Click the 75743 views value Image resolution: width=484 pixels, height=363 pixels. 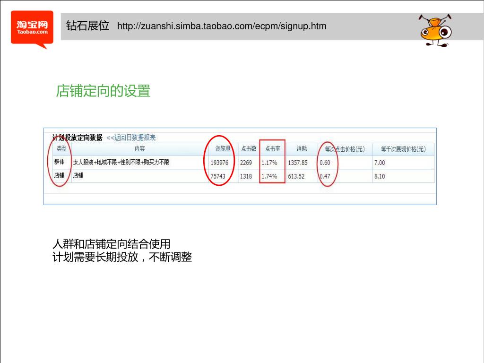218,176
